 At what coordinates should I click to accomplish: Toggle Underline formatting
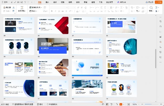tap(59, 11)
